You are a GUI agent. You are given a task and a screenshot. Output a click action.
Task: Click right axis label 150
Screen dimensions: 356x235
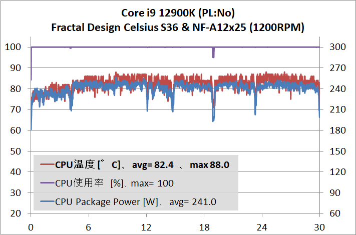[x=337, y=151]
